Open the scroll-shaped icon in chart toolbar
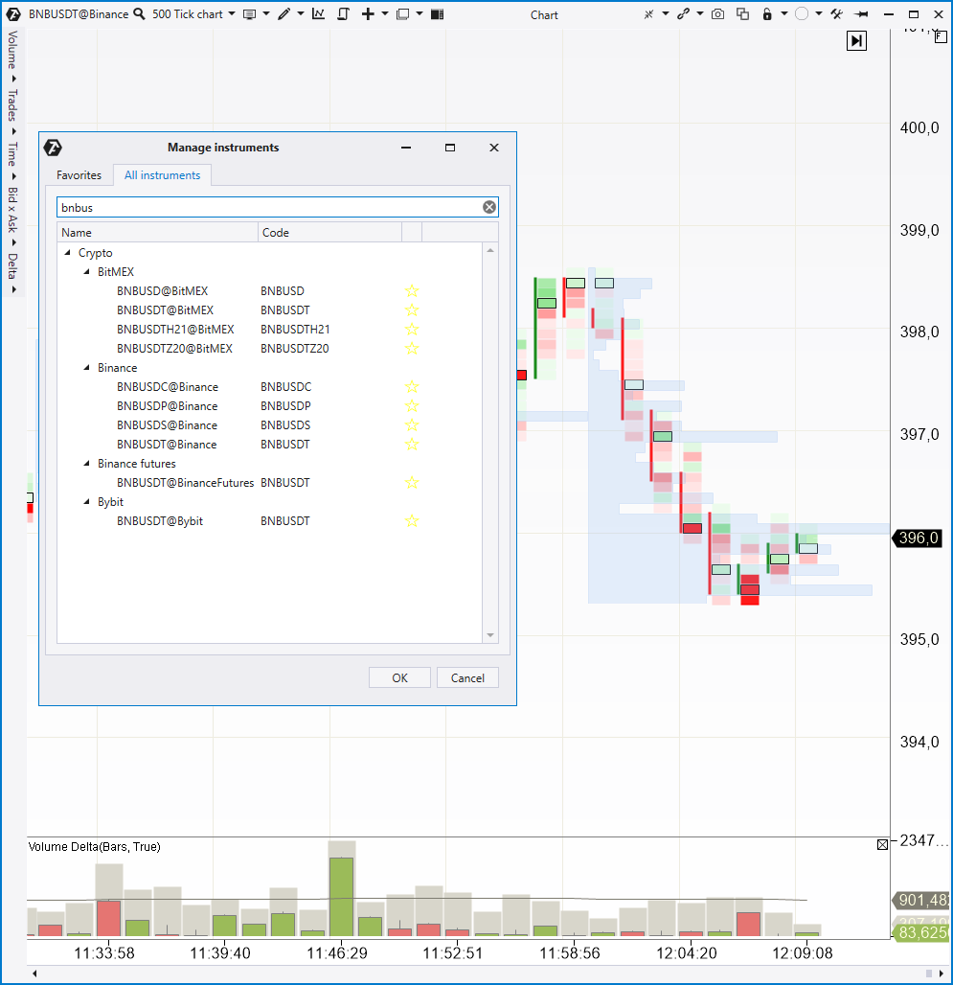The image size is (953, 985). 344,13
